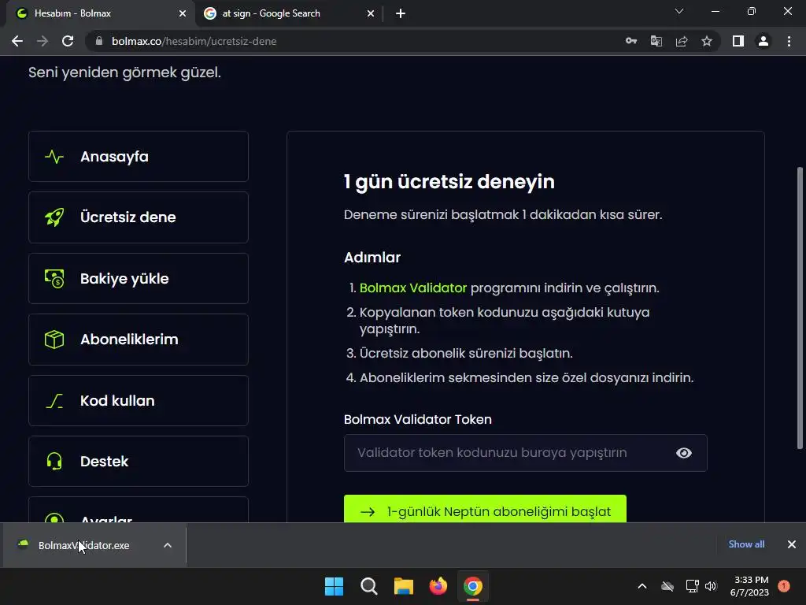This screenshot has height=605, width=806.
Task: Open the Chrome profile menu
Action: pyautogui.click(x=763, y=41)
